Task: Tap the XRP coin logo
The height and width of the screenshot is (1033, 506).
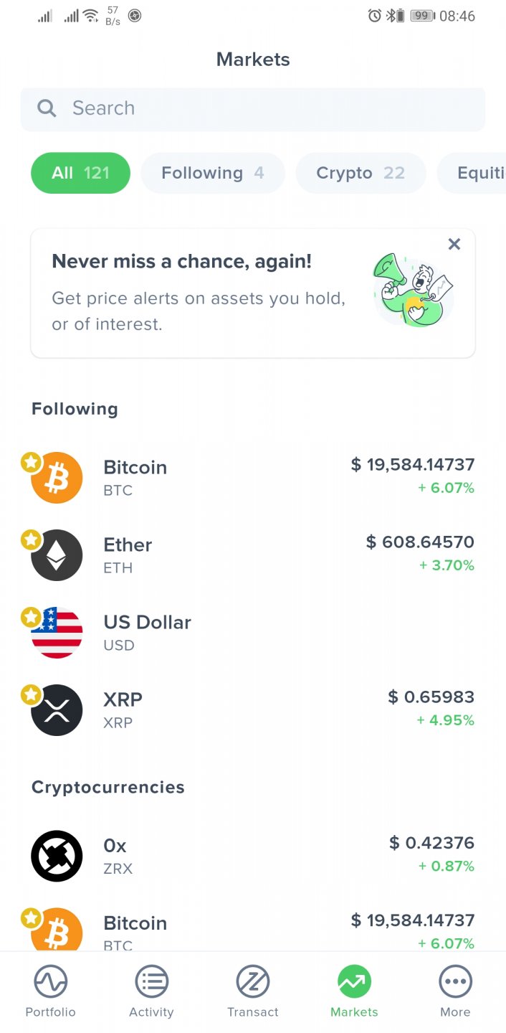Action: point(57,710)
